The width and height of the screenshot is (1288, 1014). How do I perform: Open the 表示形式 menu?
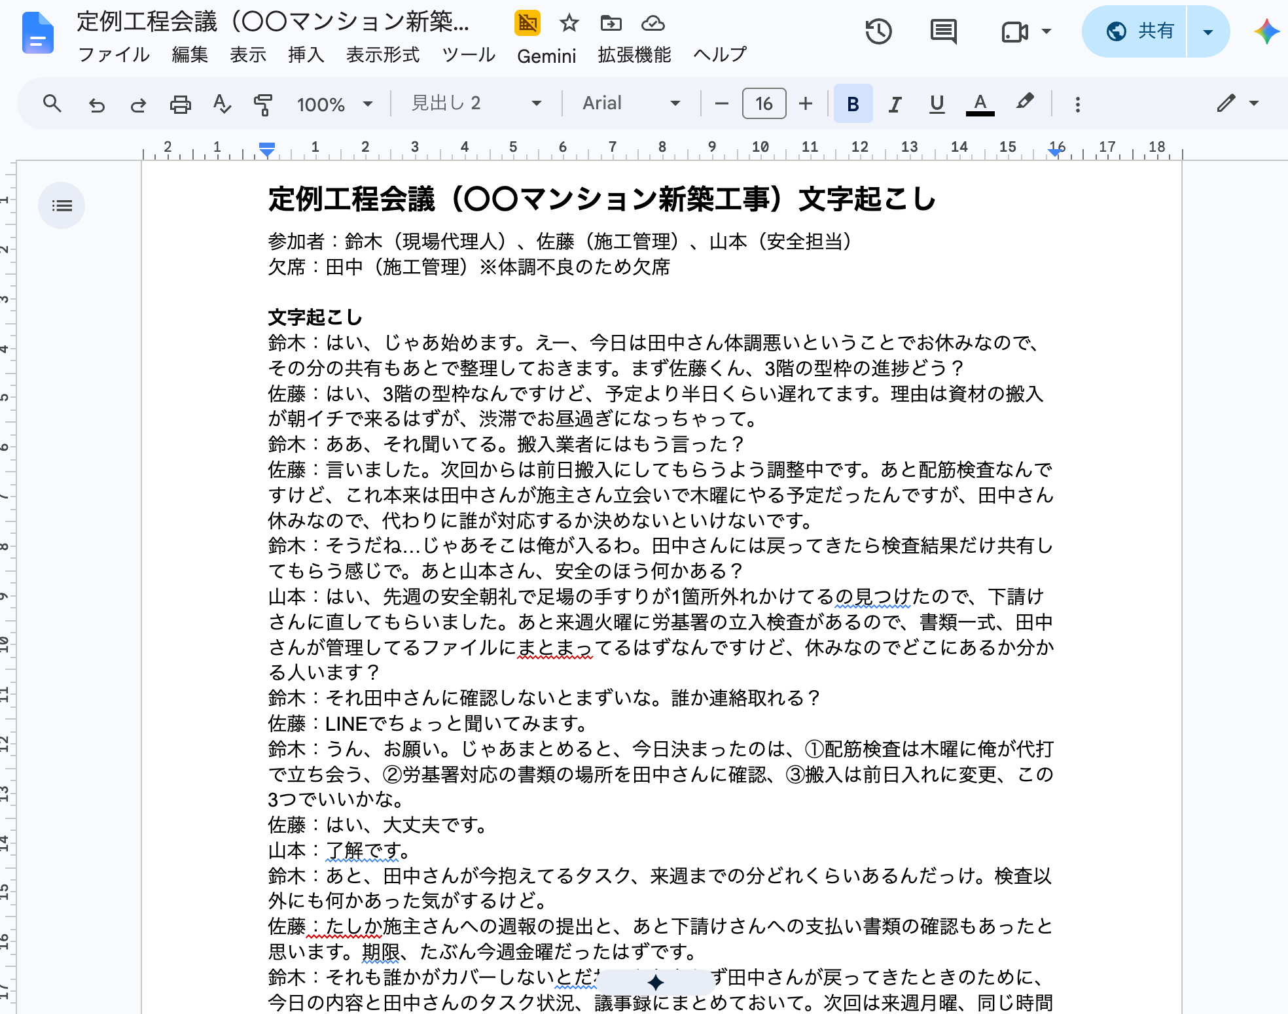coord(383,55)
